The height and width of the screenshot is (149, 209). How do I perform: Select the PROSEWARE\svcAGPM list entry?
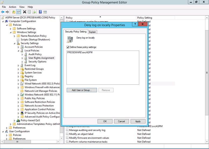(80, 52)
